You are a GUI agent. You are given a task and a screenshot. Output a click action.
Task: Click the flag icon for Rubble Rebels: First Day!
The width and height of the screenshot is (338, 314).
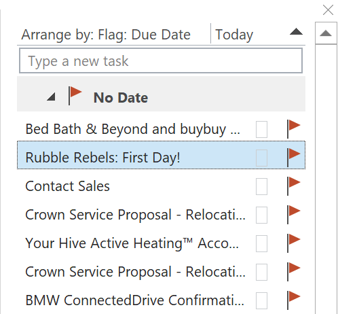pos(293,158)
